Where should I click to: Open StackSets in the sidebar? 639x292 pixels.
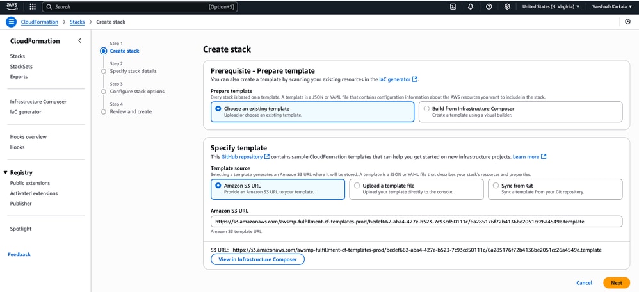click(x=21, y=67)
